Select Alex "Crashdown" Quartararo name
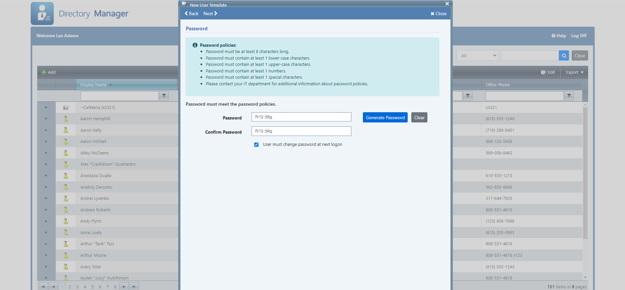The image size is (625, 290). click(x=108, y=164)
